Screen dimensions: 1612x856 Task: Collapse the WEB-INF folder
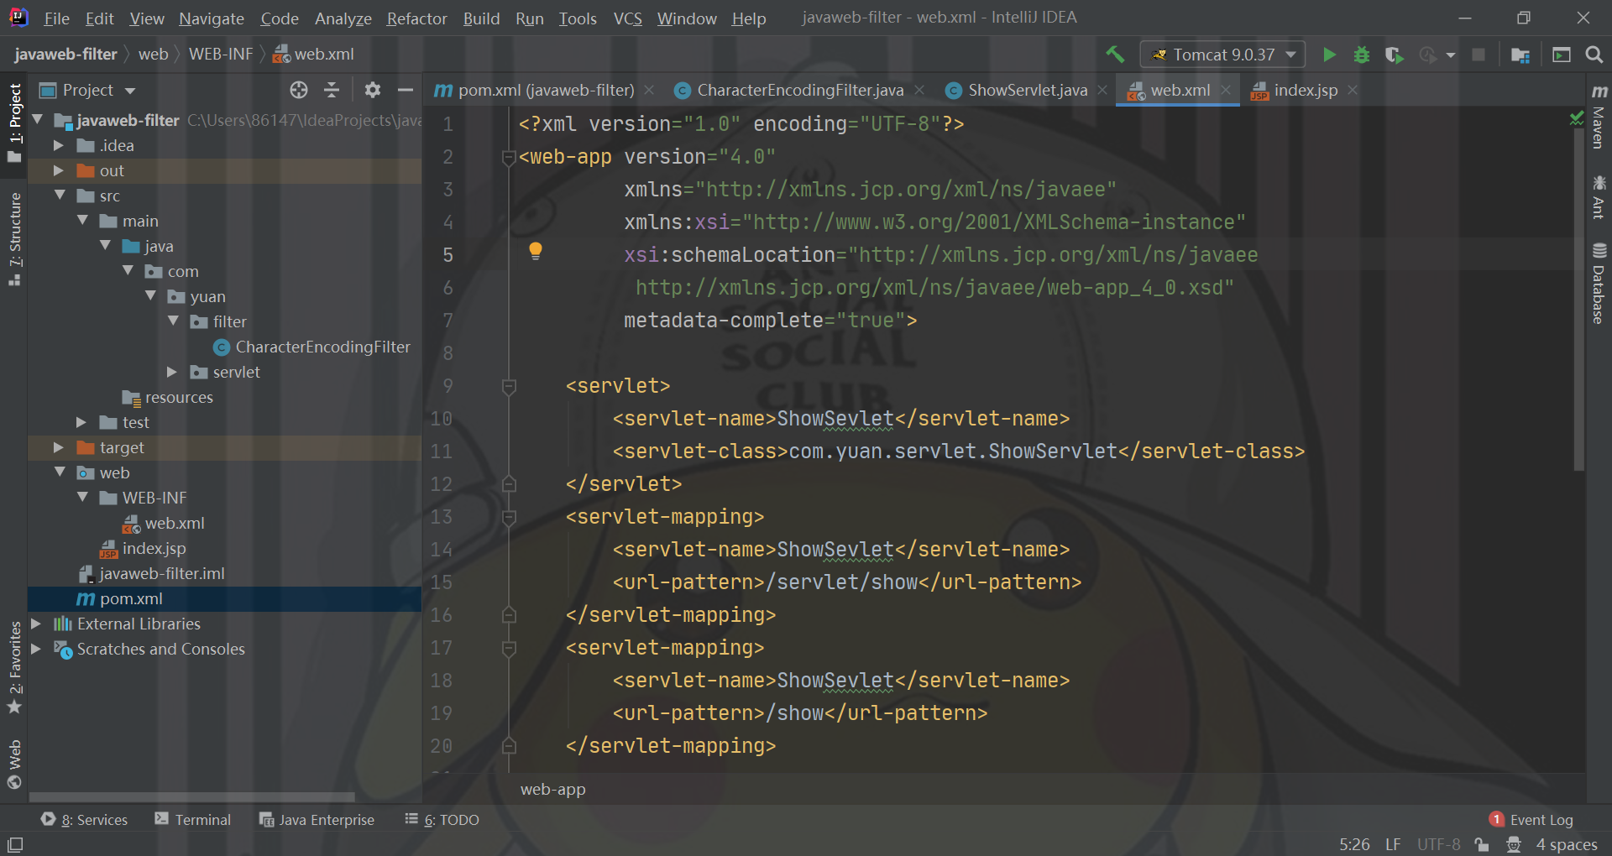[x=82, y=498]
